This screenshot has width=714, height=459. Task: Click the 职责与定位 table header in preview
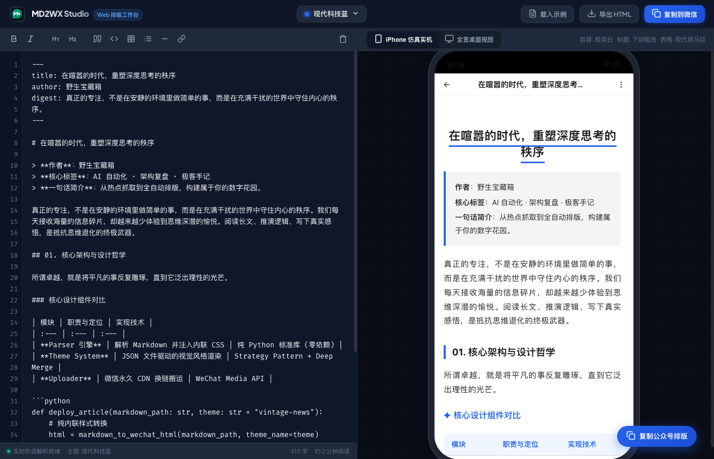click(520, 444)
